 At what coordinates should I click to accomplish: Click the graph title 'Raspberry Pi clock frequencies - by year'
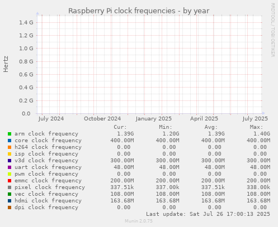click(139, 11)
